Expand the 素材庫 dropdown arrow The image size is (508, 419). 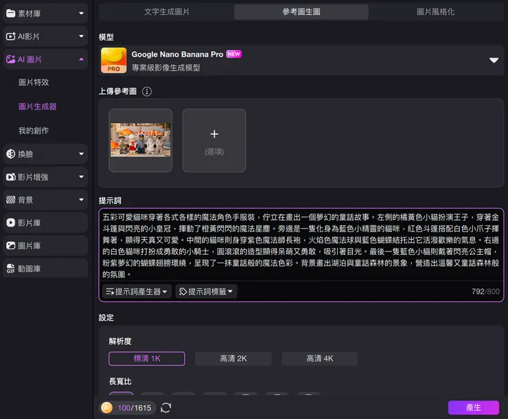click(x=81, y=13)
